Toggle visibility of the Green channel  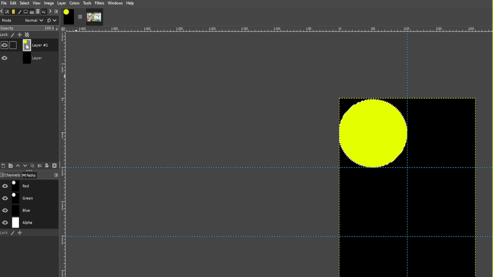click(x=5, y=198)
